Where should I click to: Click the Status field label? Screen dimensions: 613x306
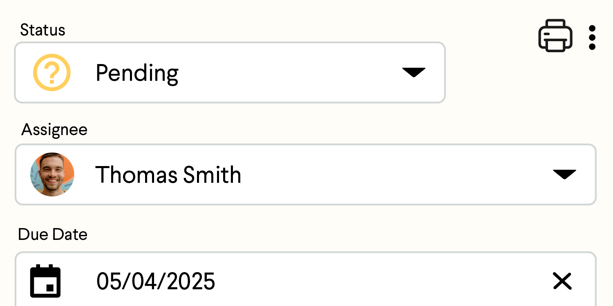coord(43,30)
